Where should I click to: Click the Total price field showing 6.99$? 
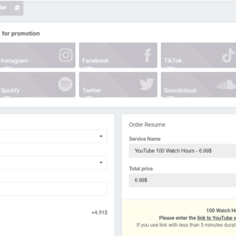point(182,181)
